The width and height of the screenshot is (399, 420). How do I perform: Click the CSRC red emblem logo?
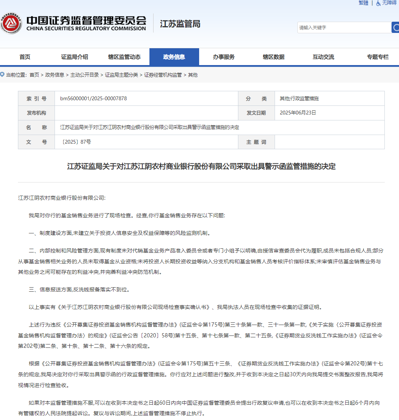click(11, 23)
